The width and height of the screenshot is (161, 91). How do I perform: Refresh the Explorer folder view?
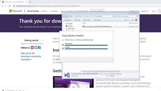115,16
